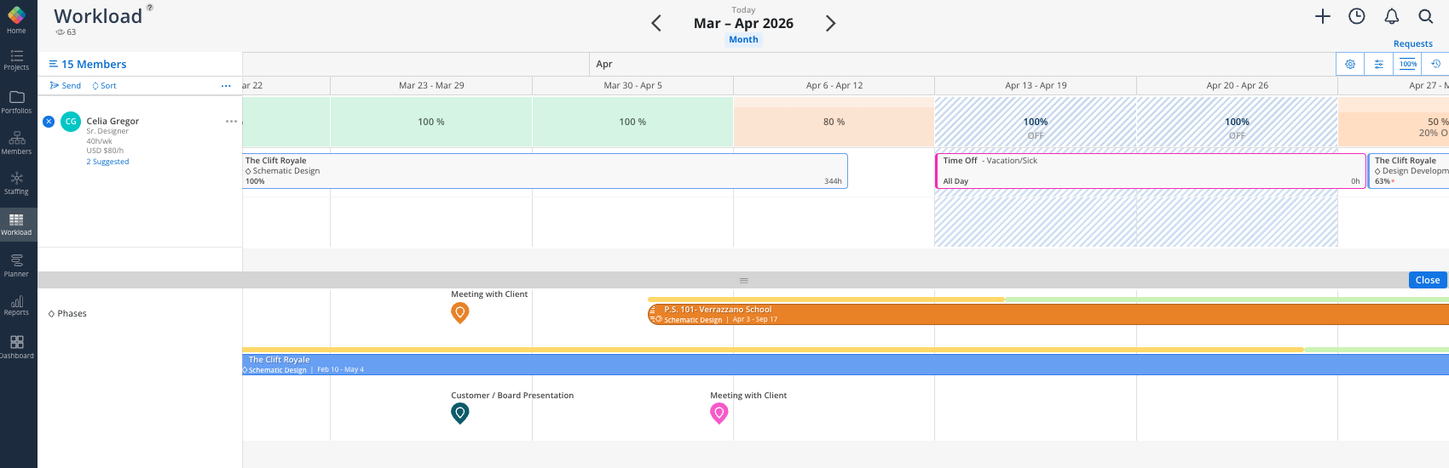Click the search magnifier icon
The image size is (1449, 468).
coord(1425,16)
